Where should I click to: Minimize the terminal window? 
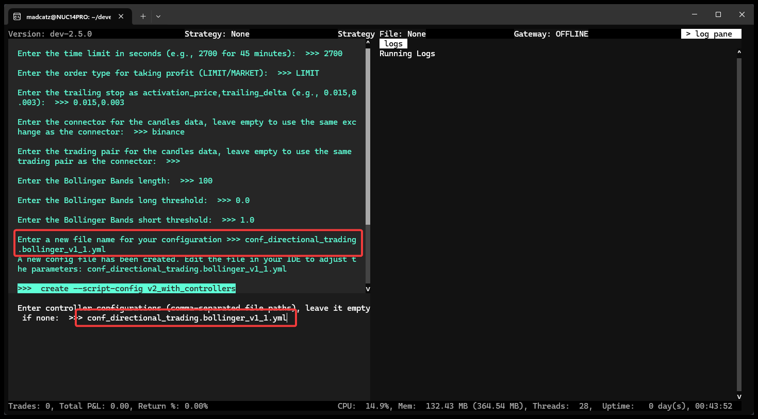(x=694, y=15)
